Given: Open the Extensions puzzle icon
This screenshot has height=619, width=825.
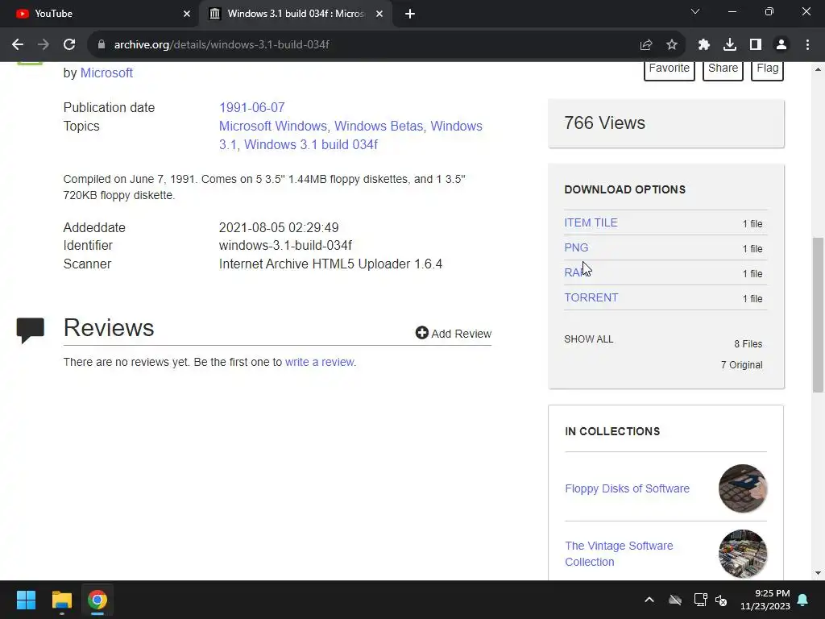Looking at the screenshot, I should 704,45.
